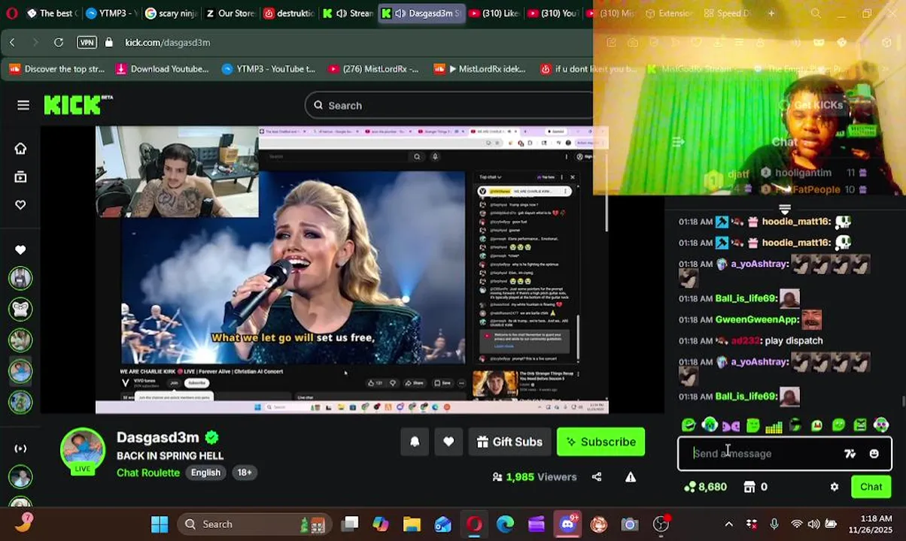Switch to the Kick 'Stream' tab
The image size is (906, 541).
(349, 14)
